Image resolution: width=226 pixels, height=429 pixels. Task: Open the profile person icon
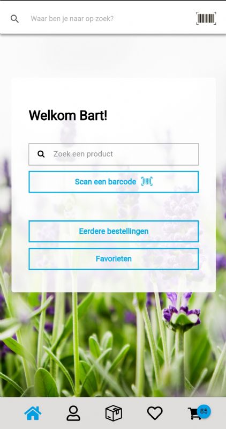(73, 413)
